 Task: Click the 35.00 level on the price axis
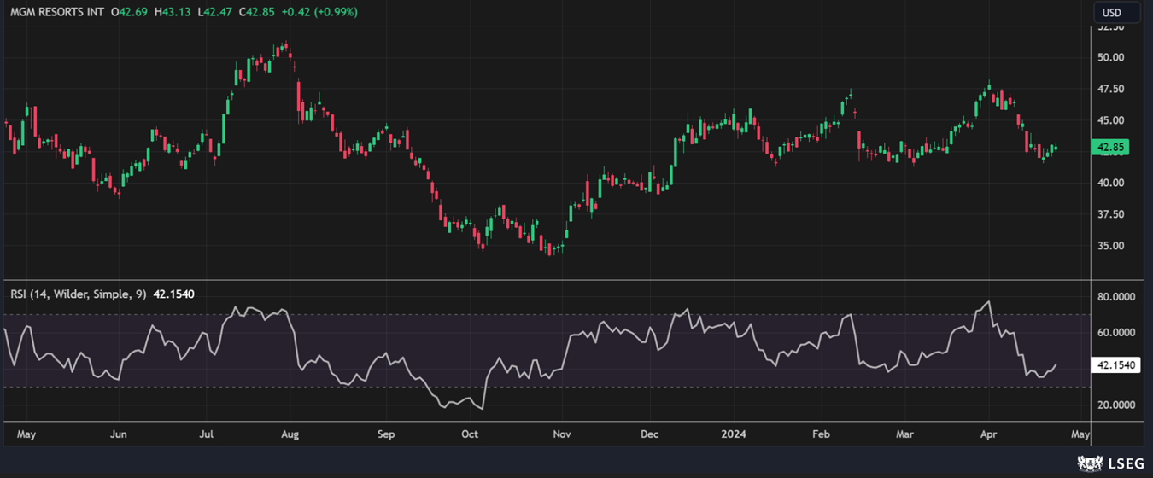[1111, 246]
